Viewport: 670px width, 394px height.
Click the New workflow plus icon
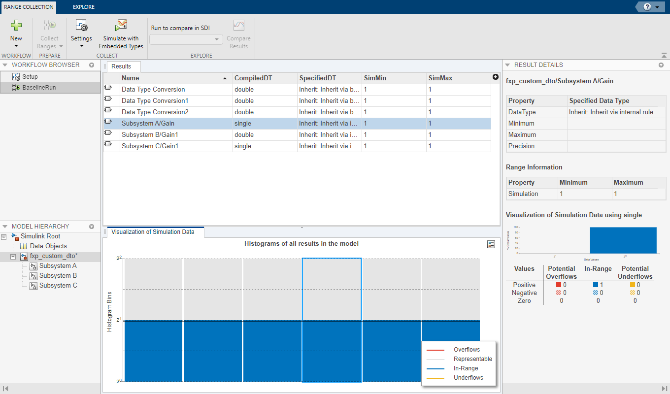(16, 26)
